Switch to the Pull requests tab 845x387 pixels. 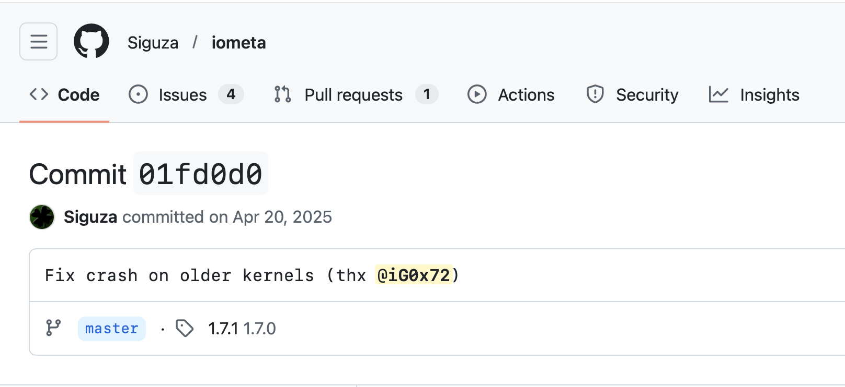pos(353,94)
